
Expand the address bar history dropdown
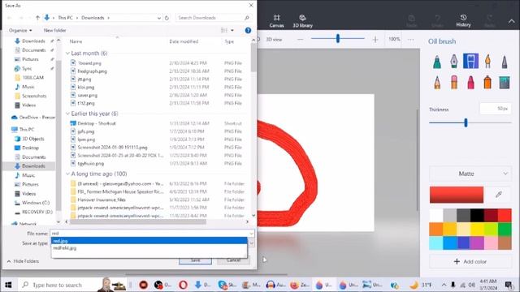pos(159,18)
